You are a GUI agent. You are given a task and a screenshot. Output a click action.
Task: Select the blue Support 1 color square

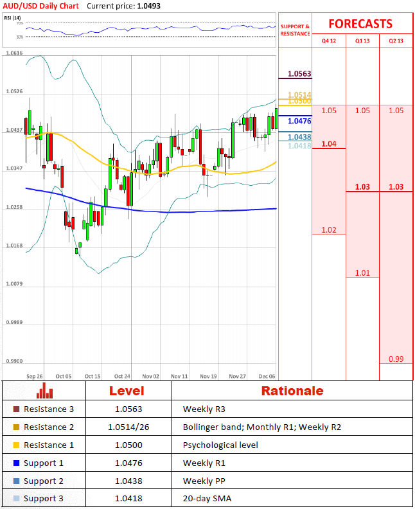coord(16,463)
